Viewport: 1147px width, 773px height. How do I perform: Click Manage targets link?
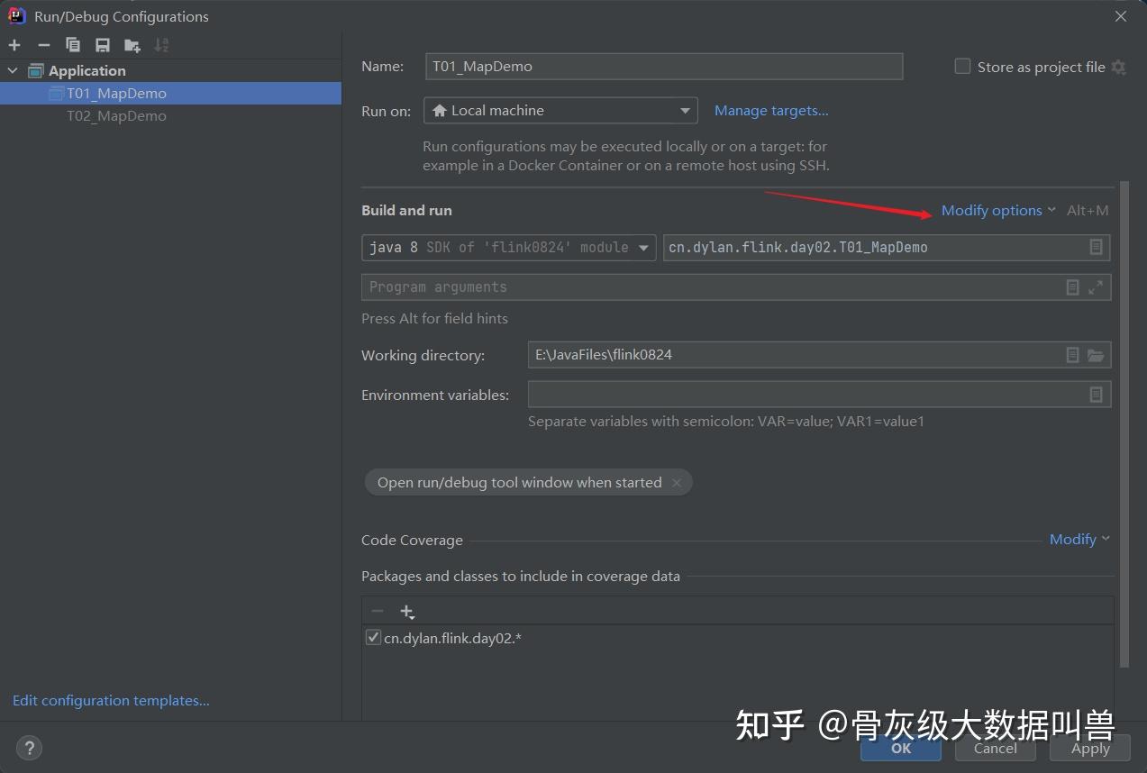pyautogui.click(x=770, y=110)
